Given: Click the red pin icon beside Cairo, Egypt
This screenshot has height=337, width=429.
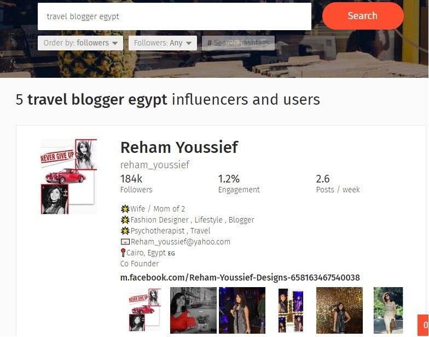Looking at the screenshot, I should tap(123, 252).
